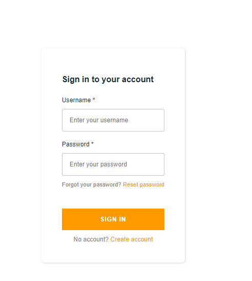Click the word 'Create' in the orange link
Viewport: 252px width, 281px height.
(119, 239)
